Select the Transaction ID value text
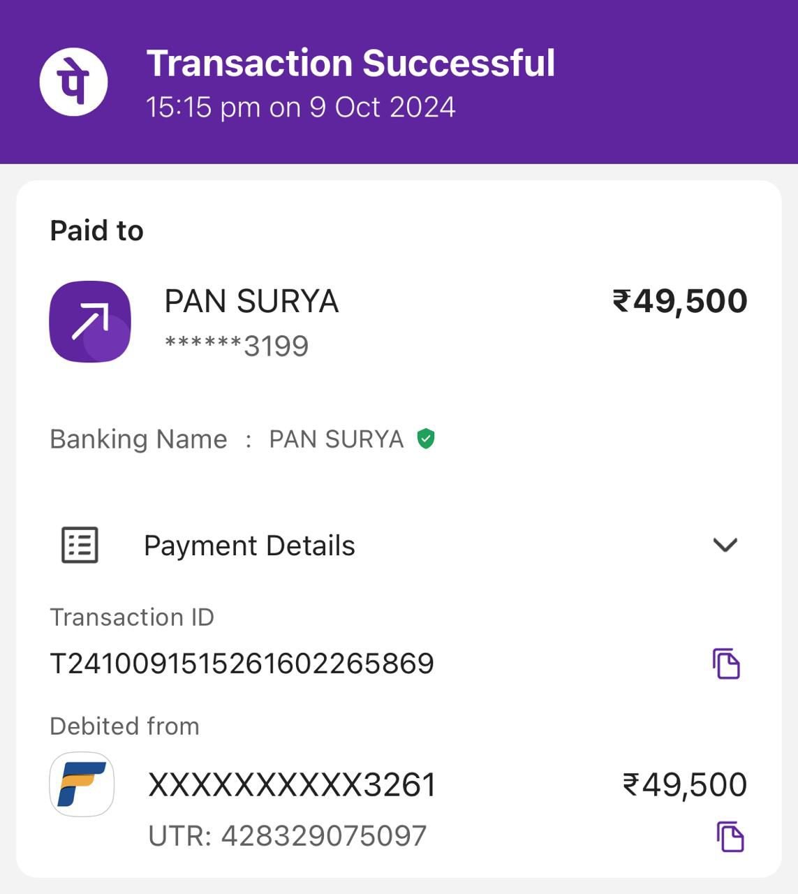798x894 pixels. pos(242,664)
